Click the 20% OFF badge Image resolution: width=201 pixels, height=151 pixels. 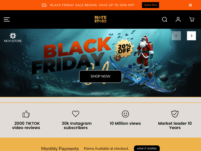(124, 48)
